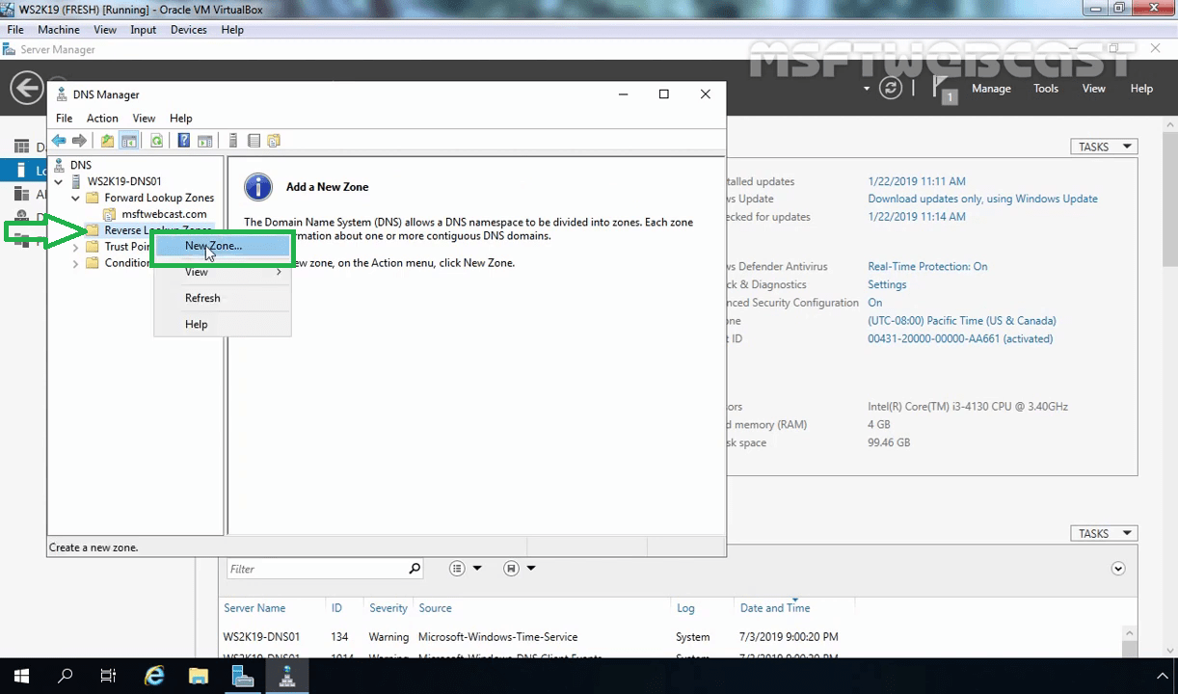This screenshot has width=1178, height=694.
Task: Expand the Conditional Forwarders node
Action: click(x=75, y=263)
